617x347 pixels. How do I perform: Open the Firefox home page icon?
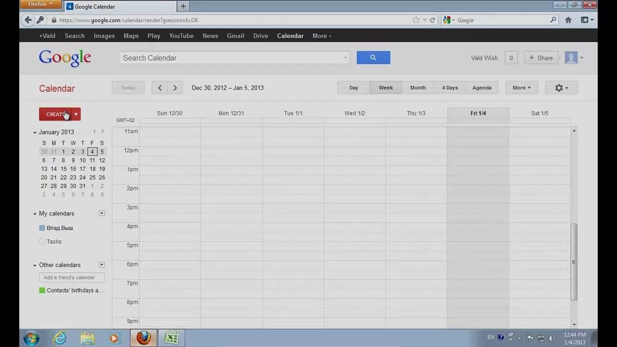568,20
